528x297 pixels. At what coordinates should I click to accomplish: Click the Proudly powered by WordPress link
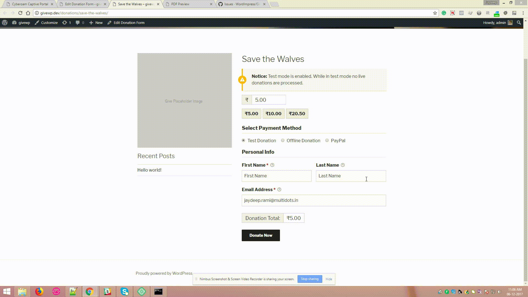click(164, 273)
